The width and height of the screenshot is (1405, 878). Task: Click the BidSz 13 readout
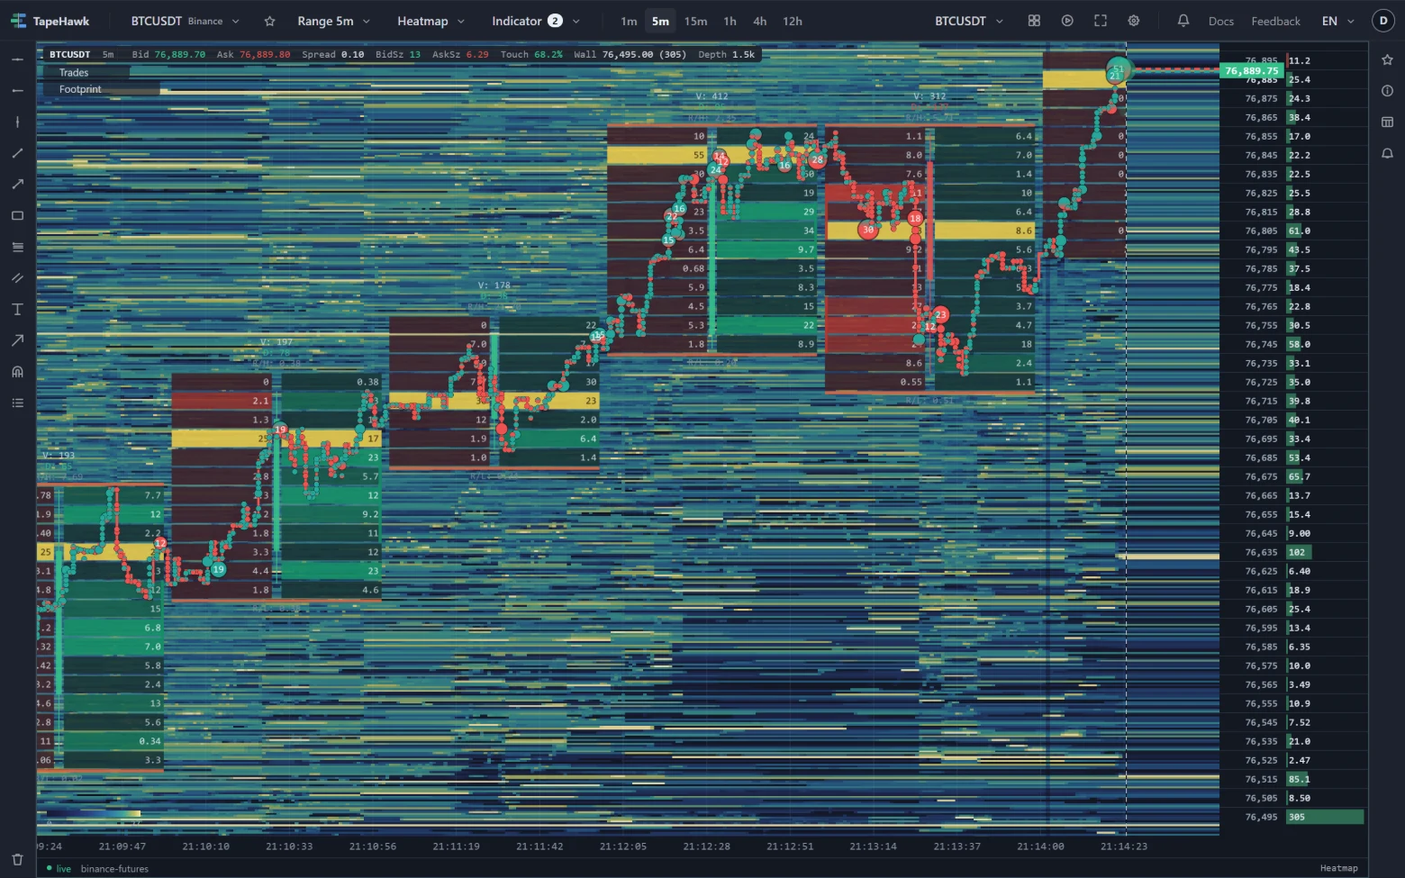398,54
